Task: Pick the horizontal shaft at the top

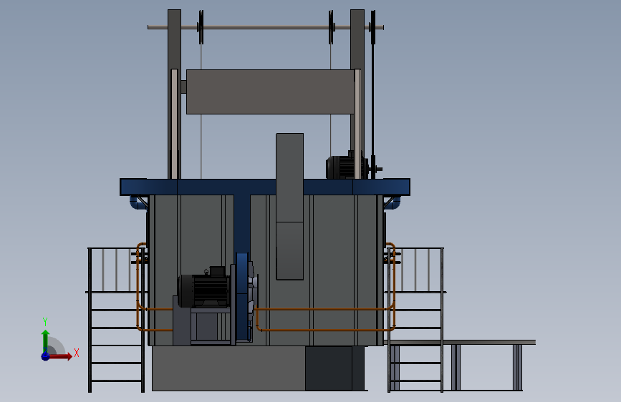Action: [x=265, y=27]
